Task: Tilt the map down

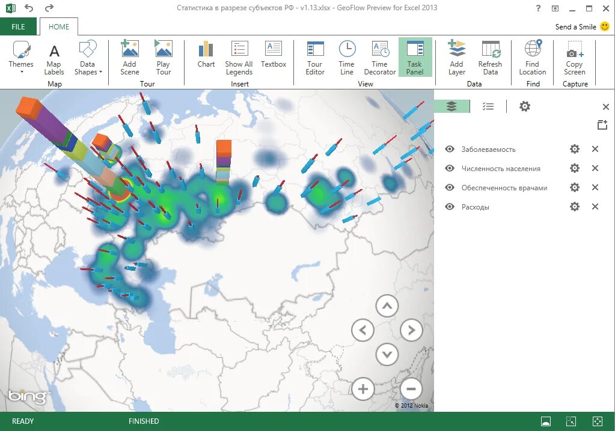Action: (387, 354)
